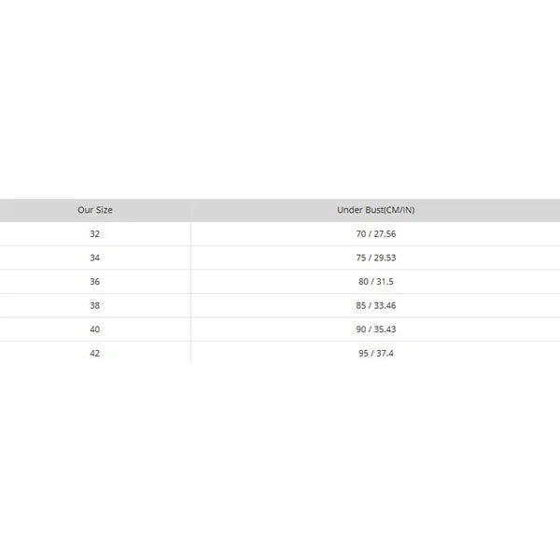Click the 70 cm under bust value
560x560 pixels.
pyautogui.click(x=360, y=233)
